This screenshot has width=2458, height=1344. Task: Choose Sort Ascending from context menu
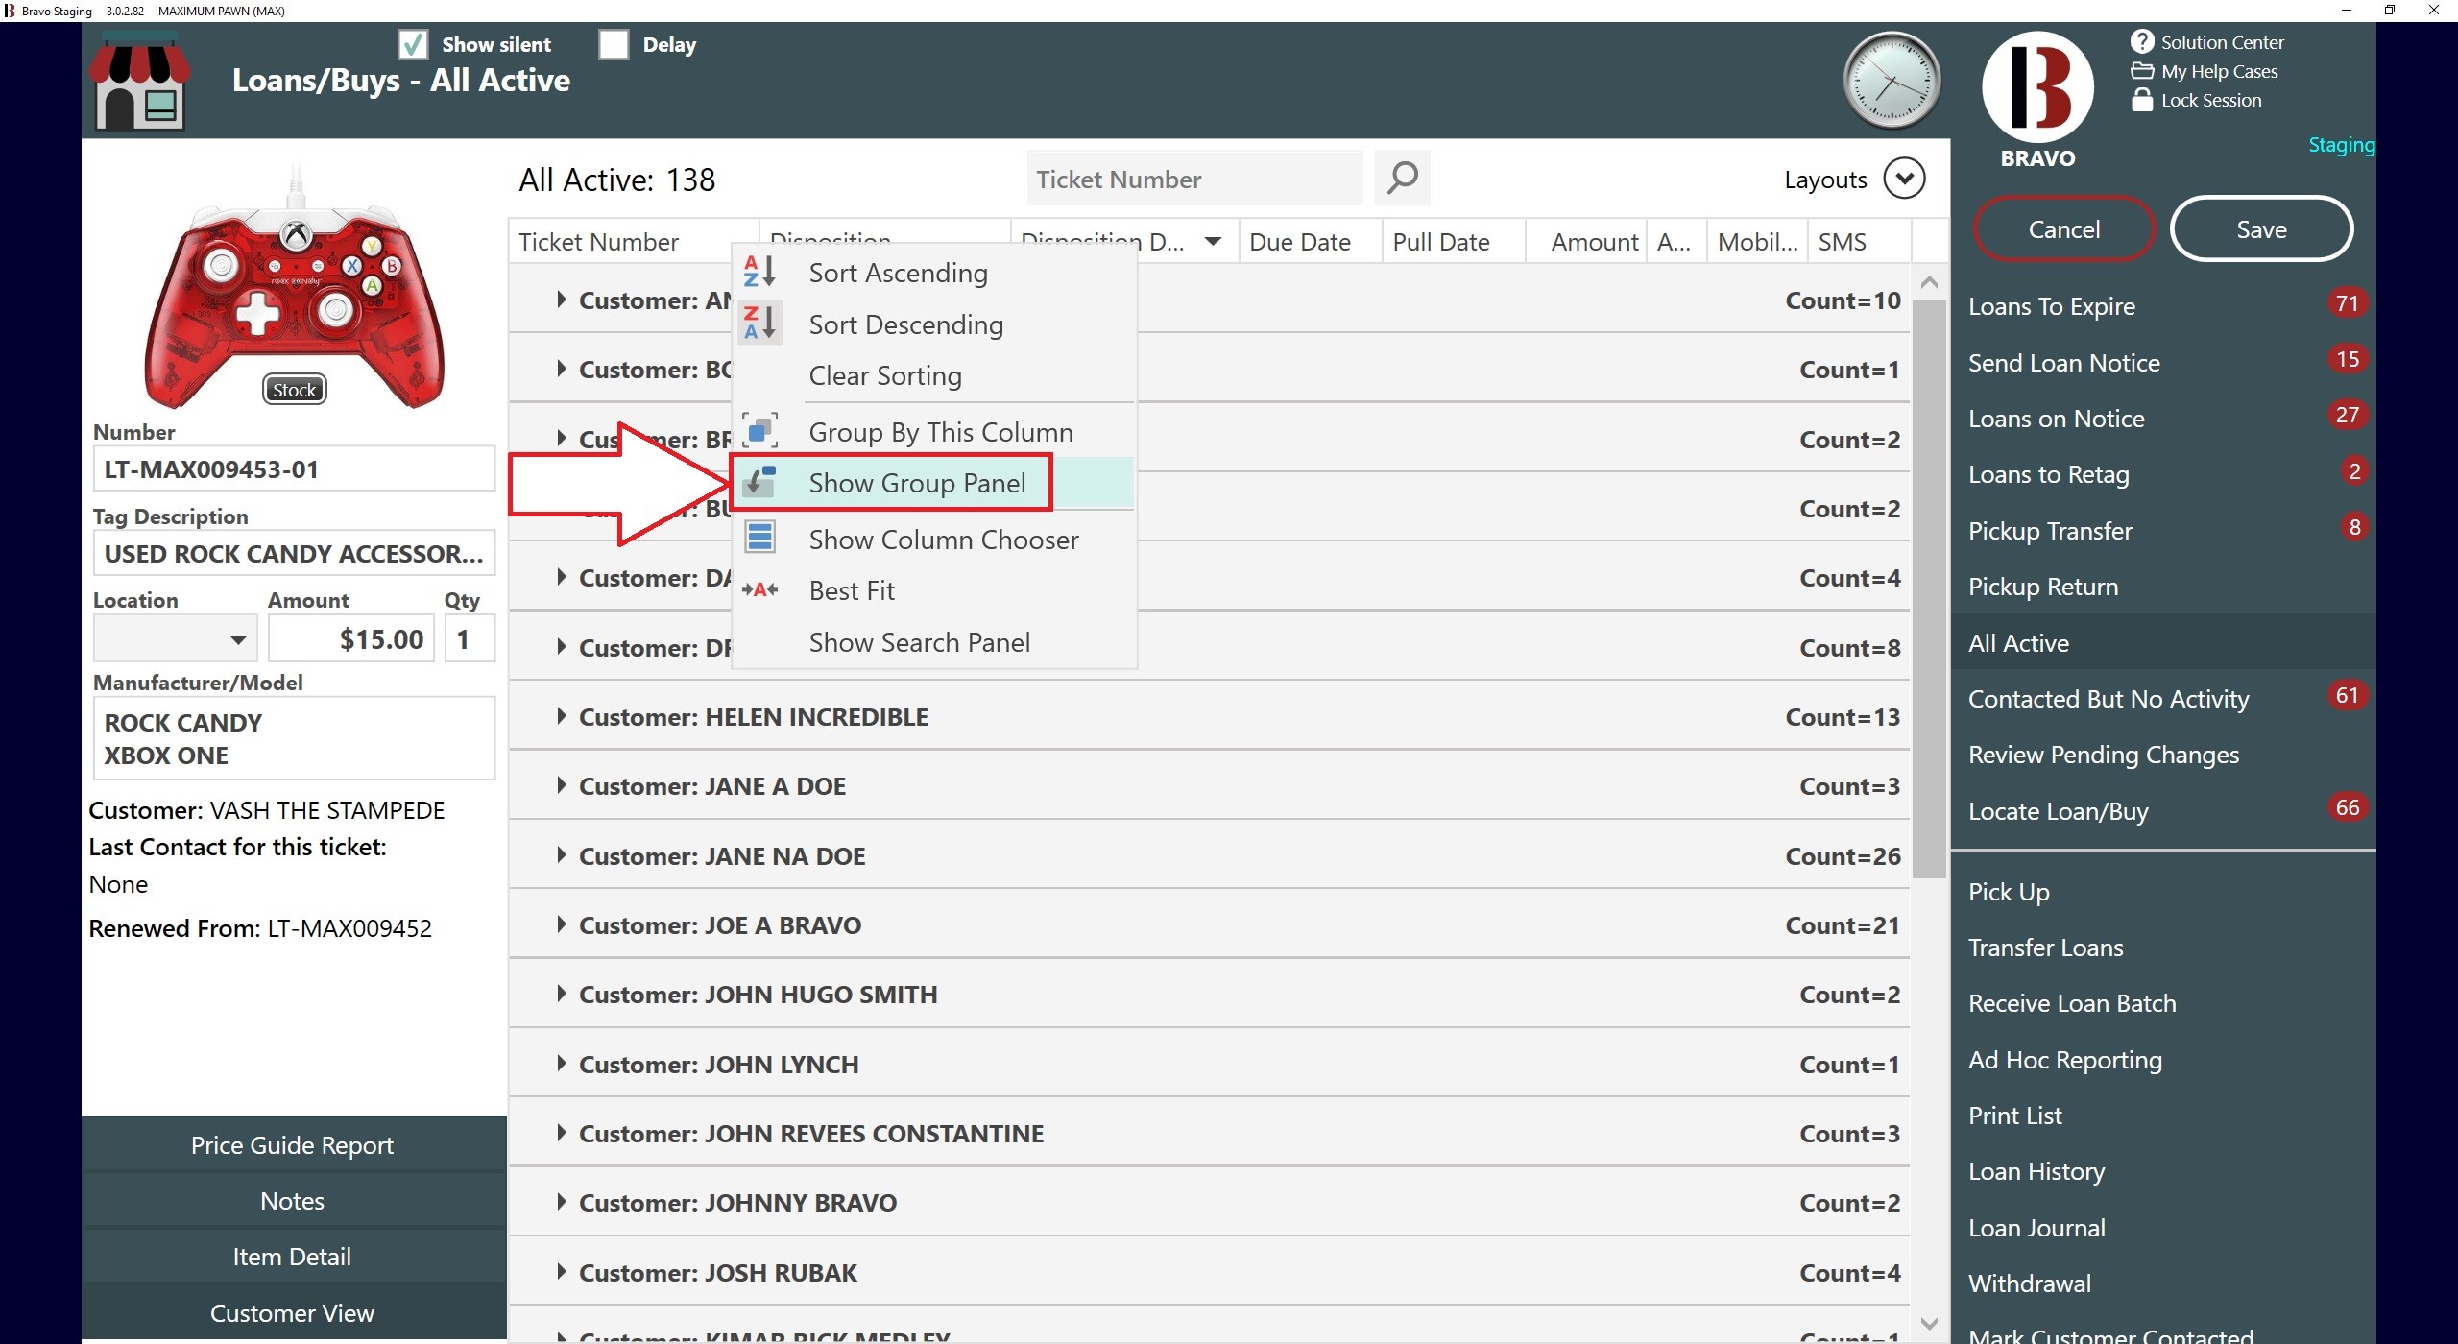[x=934, y=273]
